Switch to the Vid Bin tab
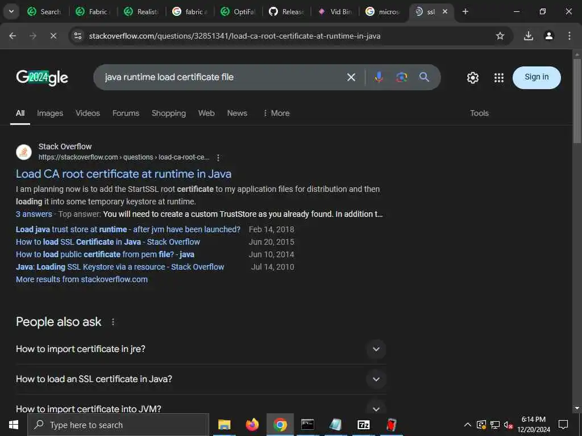The height and width of the screenshot is (436, 582). tap(335, 12)
